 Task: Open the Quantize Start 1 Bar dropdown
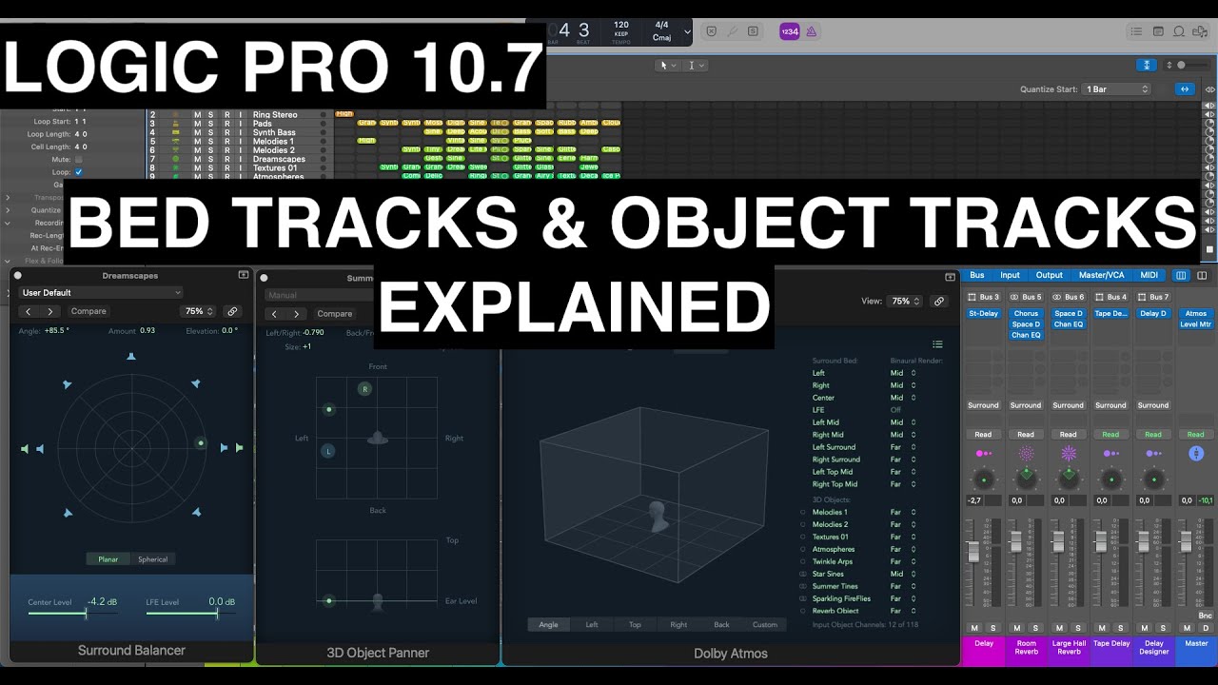pyautogui.click(x=1117, y=89)
